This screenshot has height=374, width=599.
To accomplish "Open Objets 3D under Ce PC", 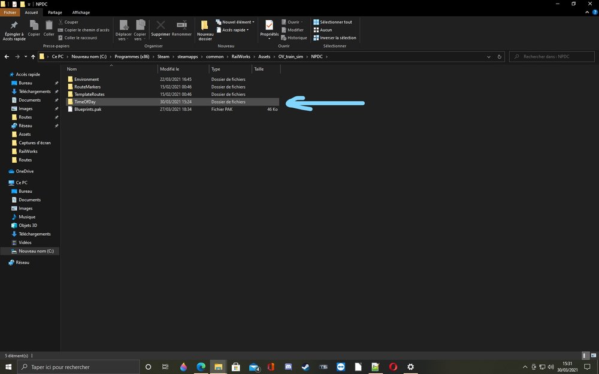I will (28, 226).
